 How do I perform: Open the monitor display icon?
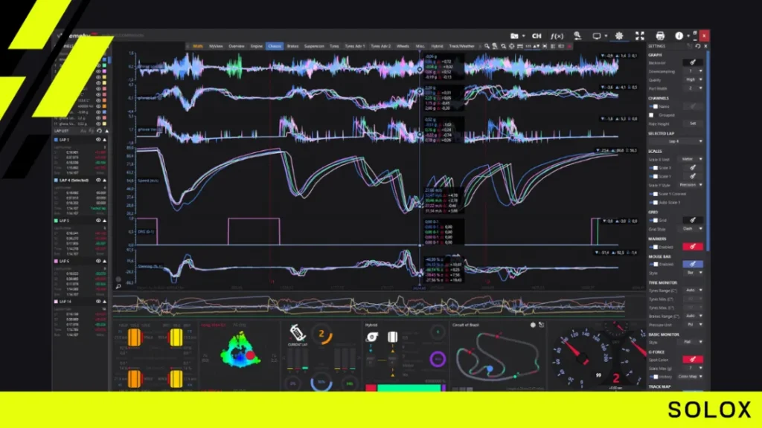click(x=596, y=36)
